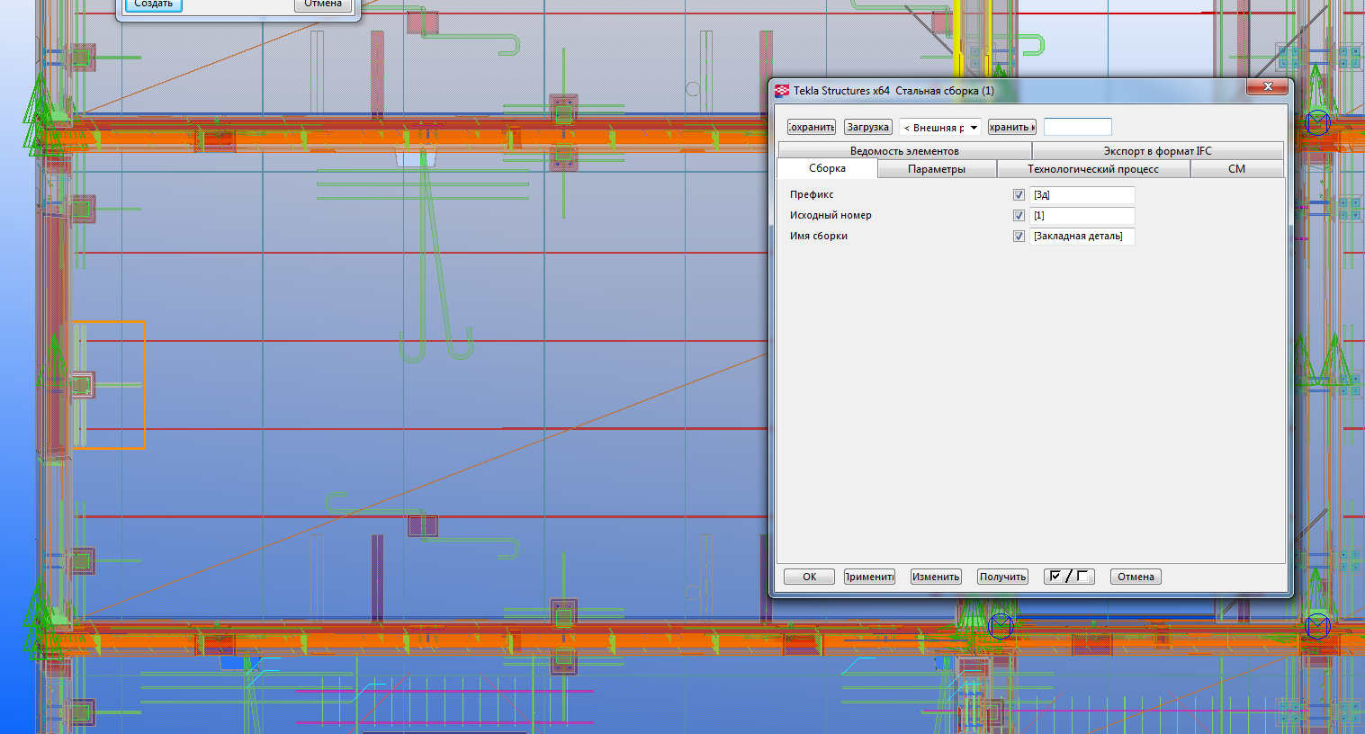
Task: Click the Tekla Structures logo in dialog title
Action: tap(782, 91)
